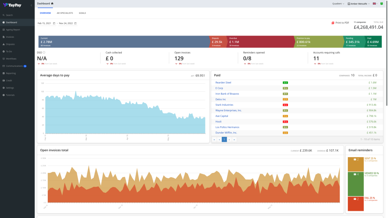The height and width of the screenshot is (218, 388).
Task: Open the Ageing Report sidebar icon
Action: tap(4, 30)
